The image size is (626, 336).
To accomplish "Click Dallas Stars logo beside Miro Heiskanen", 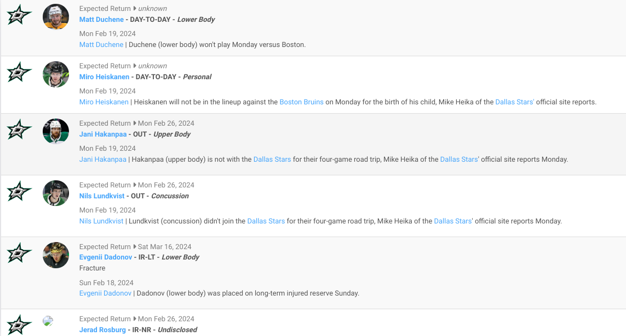I will pyautogui.click(x=19, y=72).
